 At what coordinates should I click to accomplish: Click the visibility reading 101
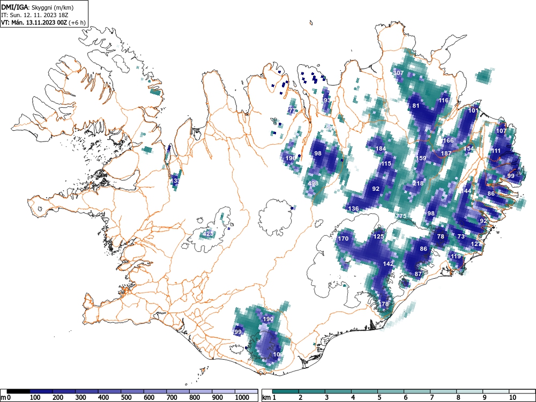click(x=473, y=110)
